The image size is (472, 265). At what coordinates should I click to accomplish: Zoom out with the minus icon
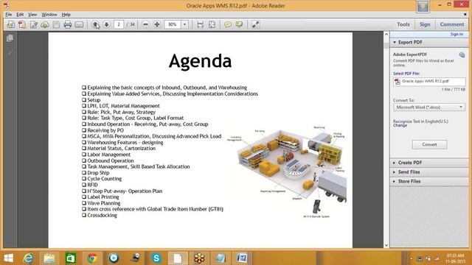click(145, 24)
